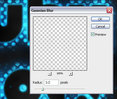Click the 100% zoom level readout

[x=60, y=73]
